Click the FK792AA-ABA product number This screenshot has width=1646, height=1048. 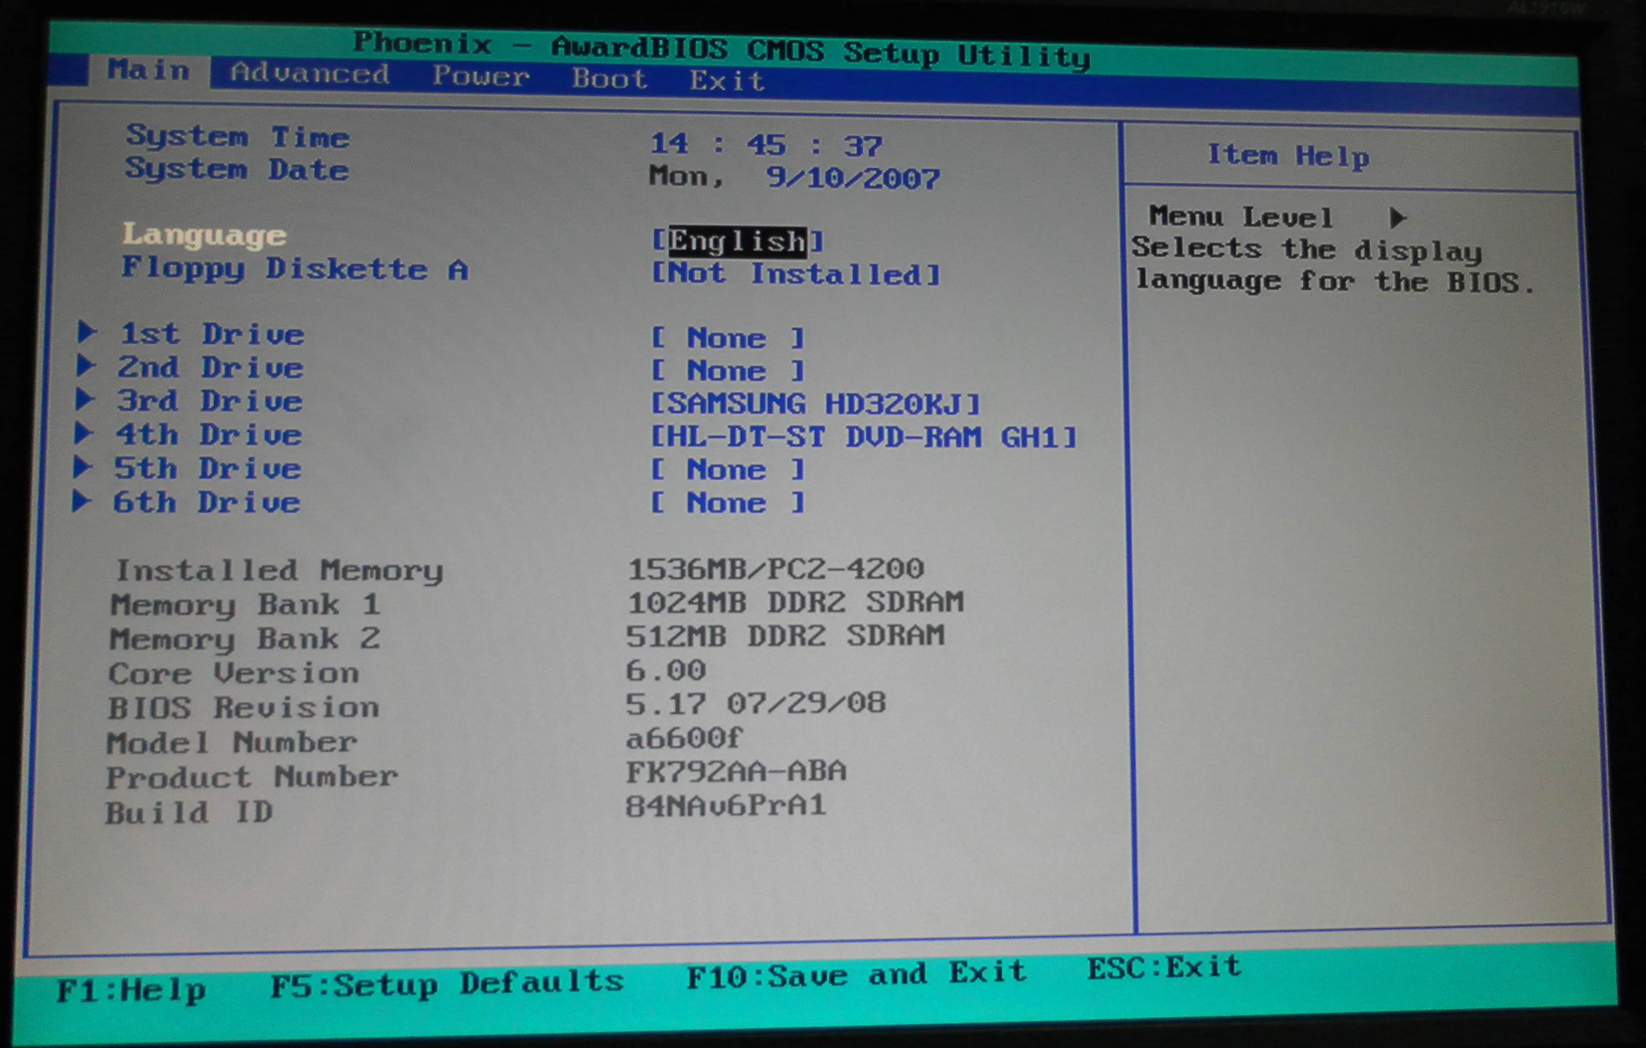(x=736, y=771)
